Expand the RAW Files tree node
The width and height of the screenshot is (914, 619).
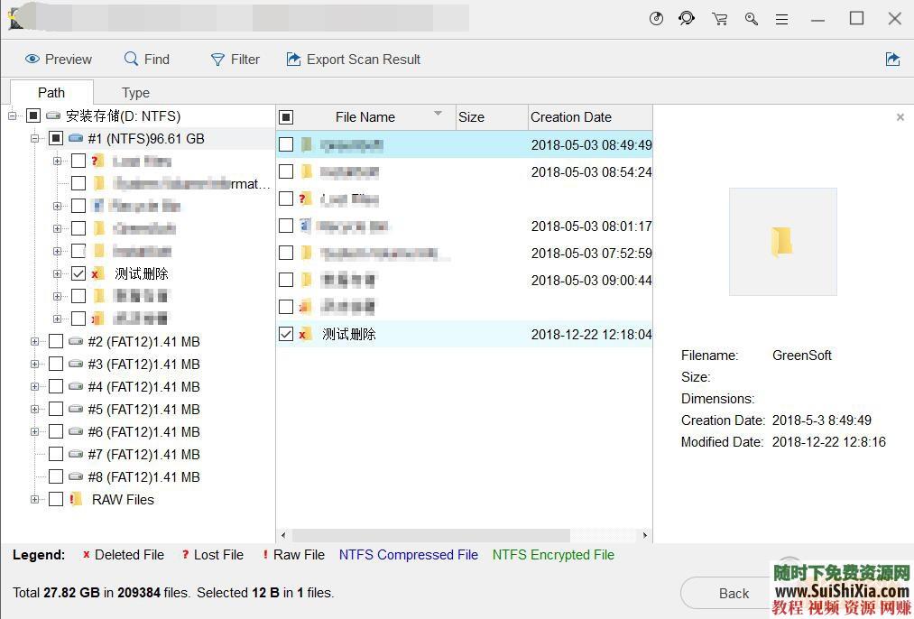point(35,499)
